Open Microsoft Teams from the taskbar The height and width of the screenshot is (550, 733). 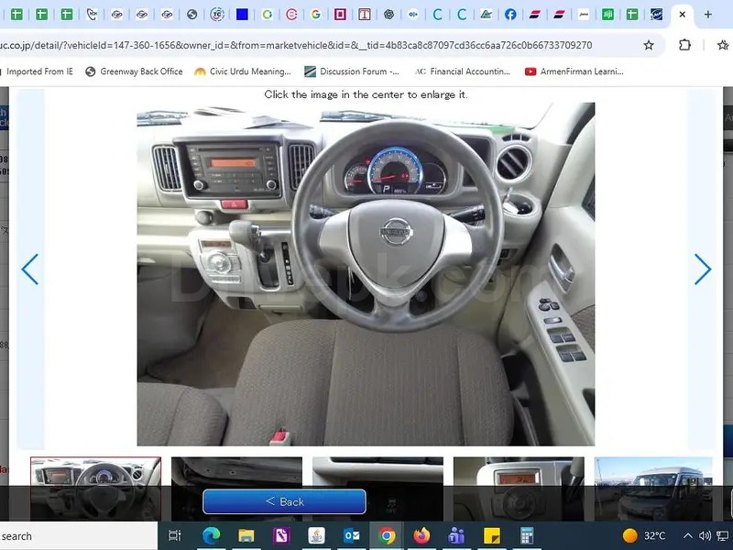(456, 535)
